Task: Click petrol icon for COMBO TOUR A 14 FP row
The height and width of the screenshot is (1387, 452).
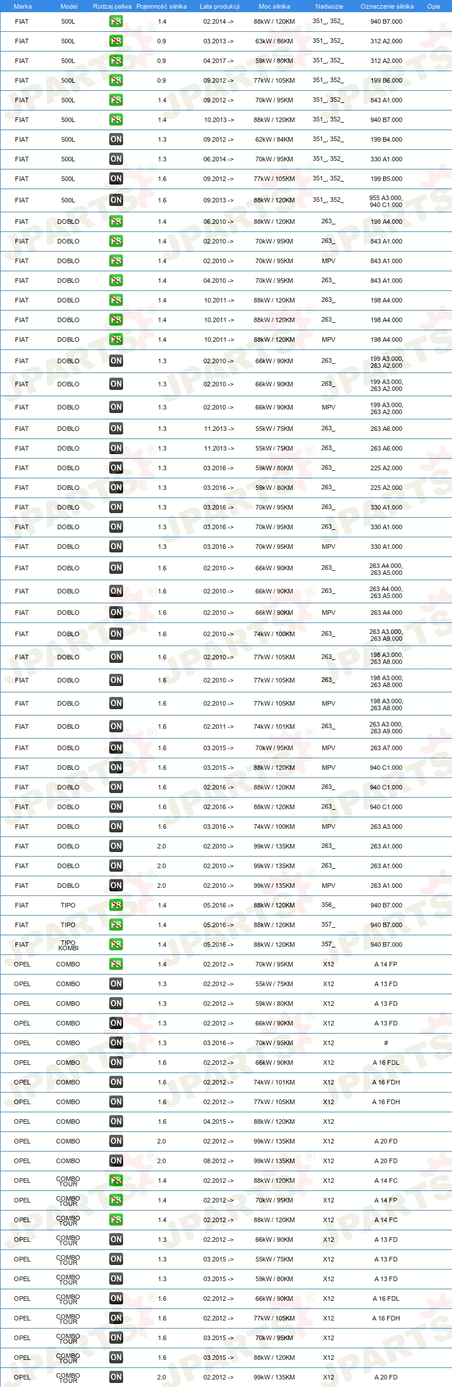Action: tap(116, 1200)
